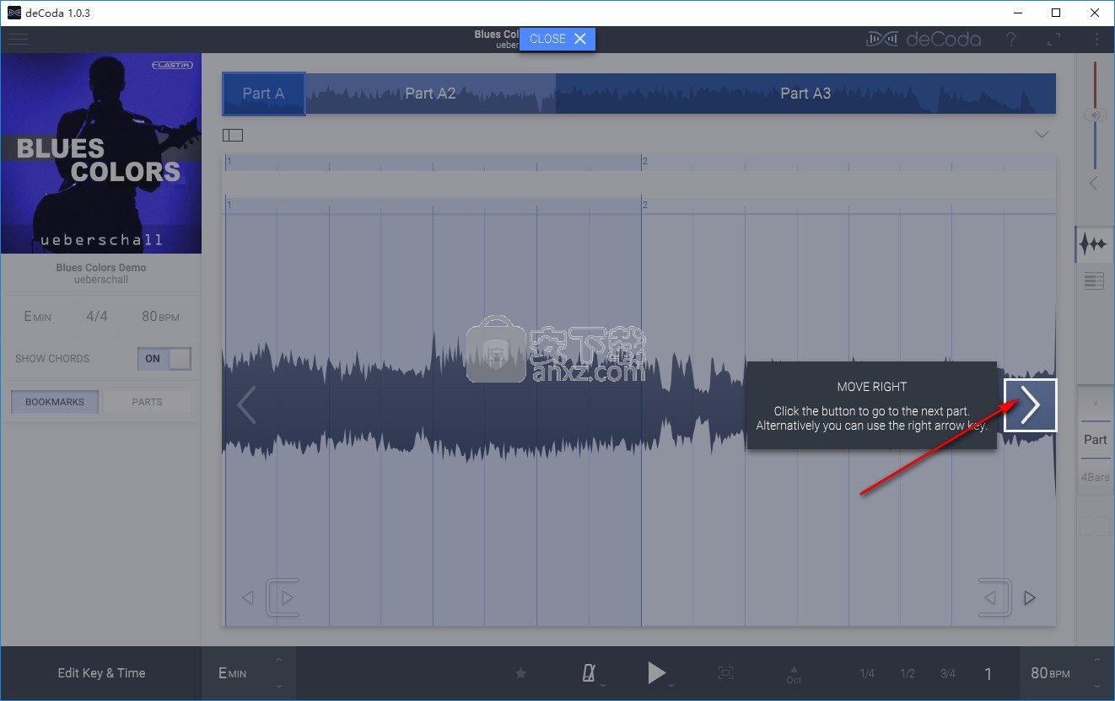
Task: Select Part A3 in the song overview
Action: [805, 94]
